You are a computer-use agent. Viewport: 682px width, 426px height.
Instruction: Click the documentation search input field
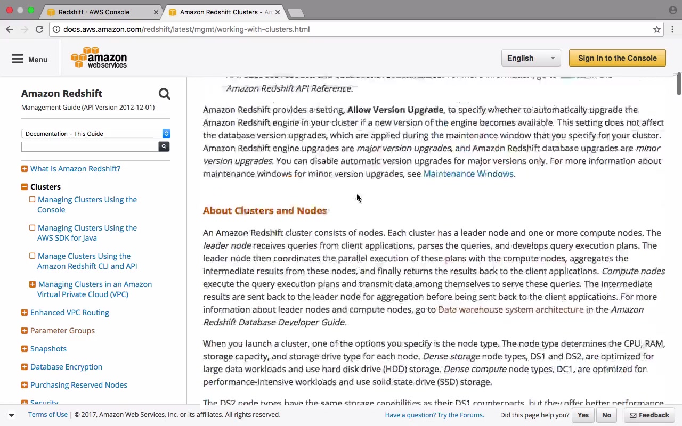(90, 146)
